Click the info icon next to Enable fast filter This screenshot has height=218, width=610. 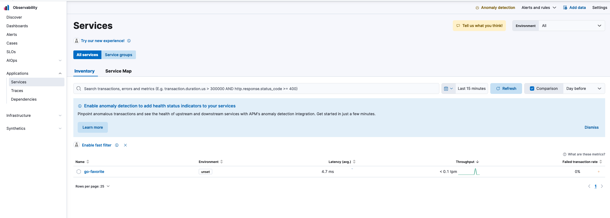pyautogui.click(x=117, y=145)
